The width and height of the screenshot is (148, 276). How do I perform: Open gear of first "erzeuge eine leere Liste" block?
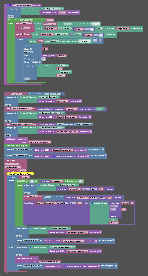coord(54,156)
